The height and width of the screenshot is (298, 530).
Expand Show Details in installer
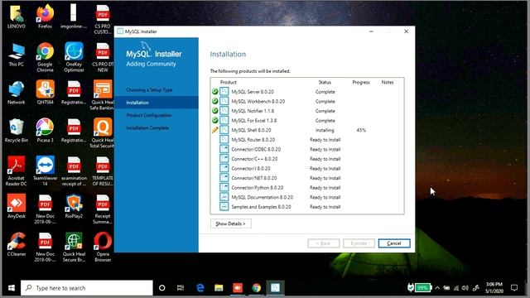click(x=230, y=223)
